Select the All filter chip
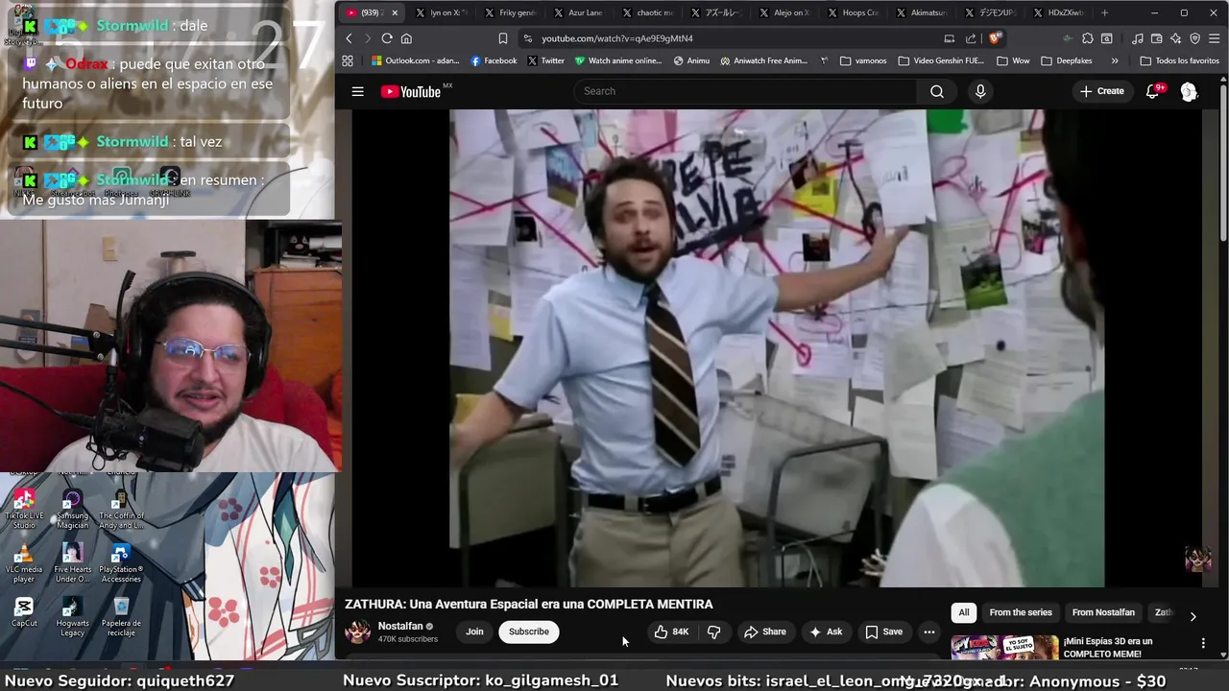This screenshot has width=1229, height=691. (964, 612)
